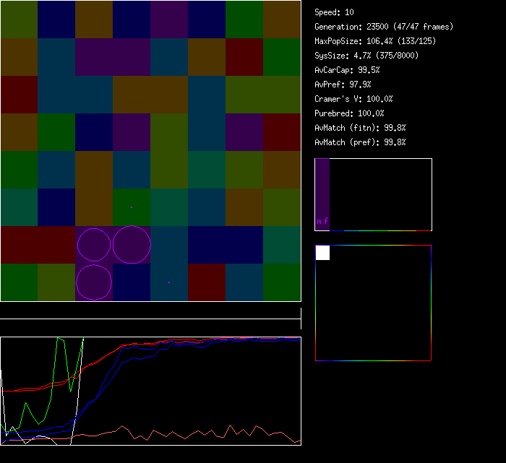Click the white square in rainbow-bordered box
The image size is (506, 463).
[x=322, y=253]
